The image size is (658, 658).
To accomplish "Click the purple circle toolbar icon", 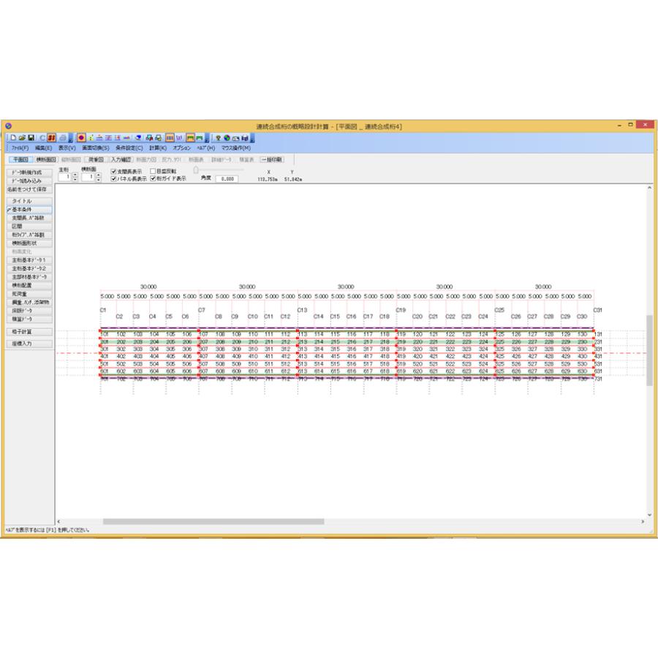I will click(81, 137).
